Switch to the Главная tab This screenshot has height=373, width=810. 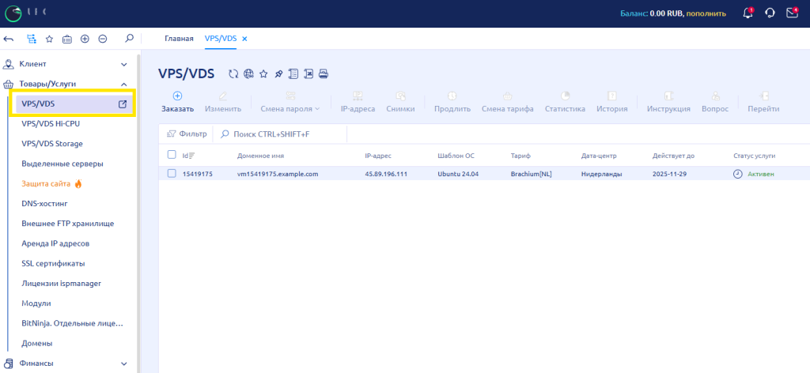(x=179, y=39)
